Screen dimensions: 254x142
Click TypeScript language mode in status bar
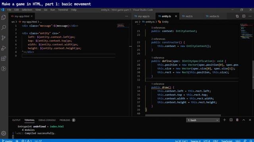coord(227,141)
